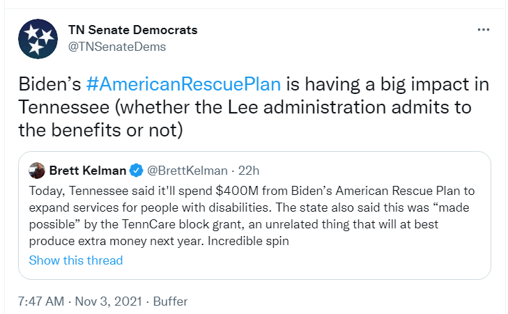Open the three-dot more options menu
Screen dimensions: 508x314
483,31
